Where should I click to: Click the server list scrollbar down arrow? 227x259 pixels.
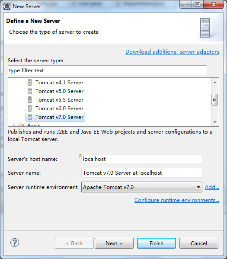[x=215, y=122]
